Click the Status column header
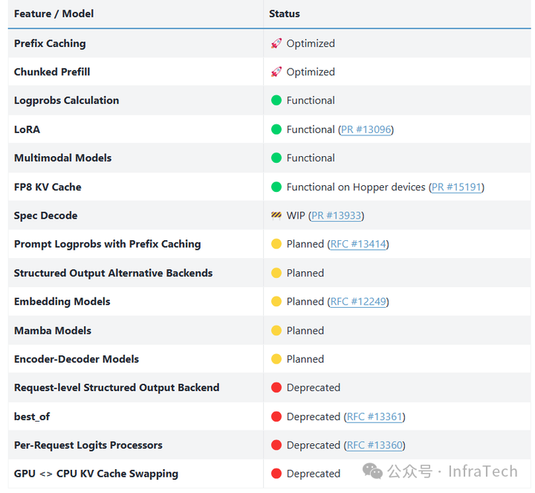 tap(285, 13)
